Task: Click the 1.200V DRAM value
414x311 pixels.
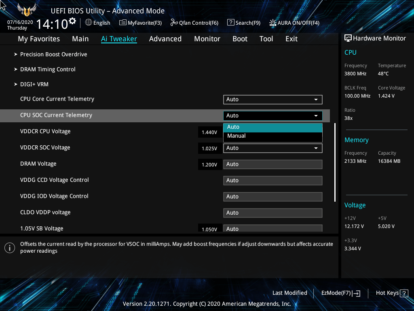Action: coord(209,164)
